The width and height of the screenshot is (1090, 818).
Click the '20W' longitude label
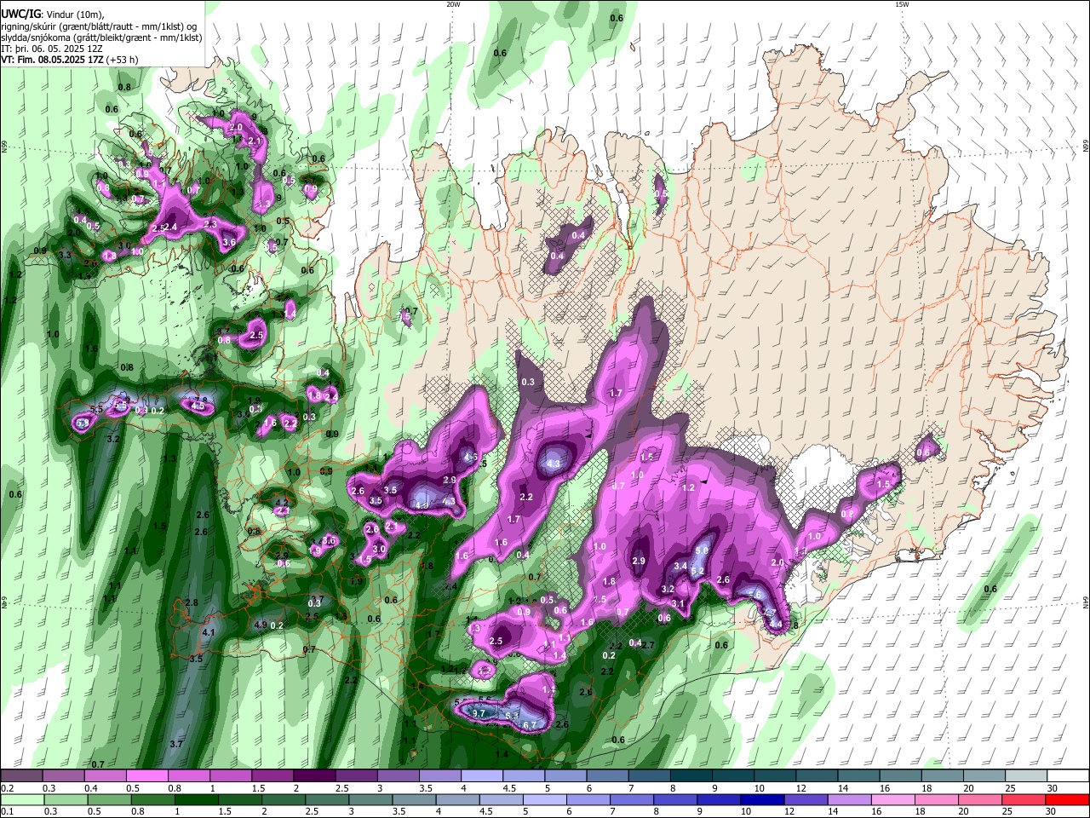(x=453, y=4)
